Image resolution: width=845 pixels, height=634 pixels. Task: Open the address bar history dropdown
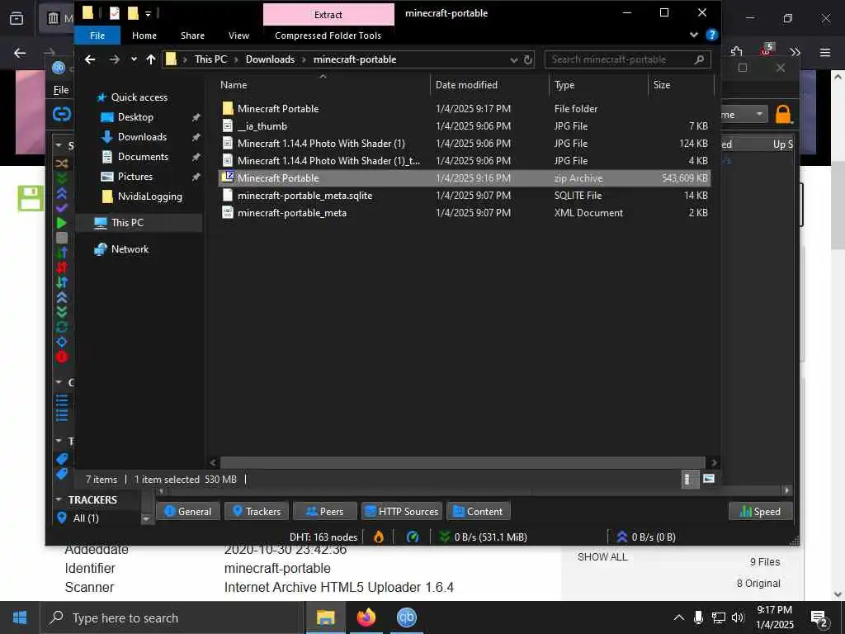click(x=514, y=59)
